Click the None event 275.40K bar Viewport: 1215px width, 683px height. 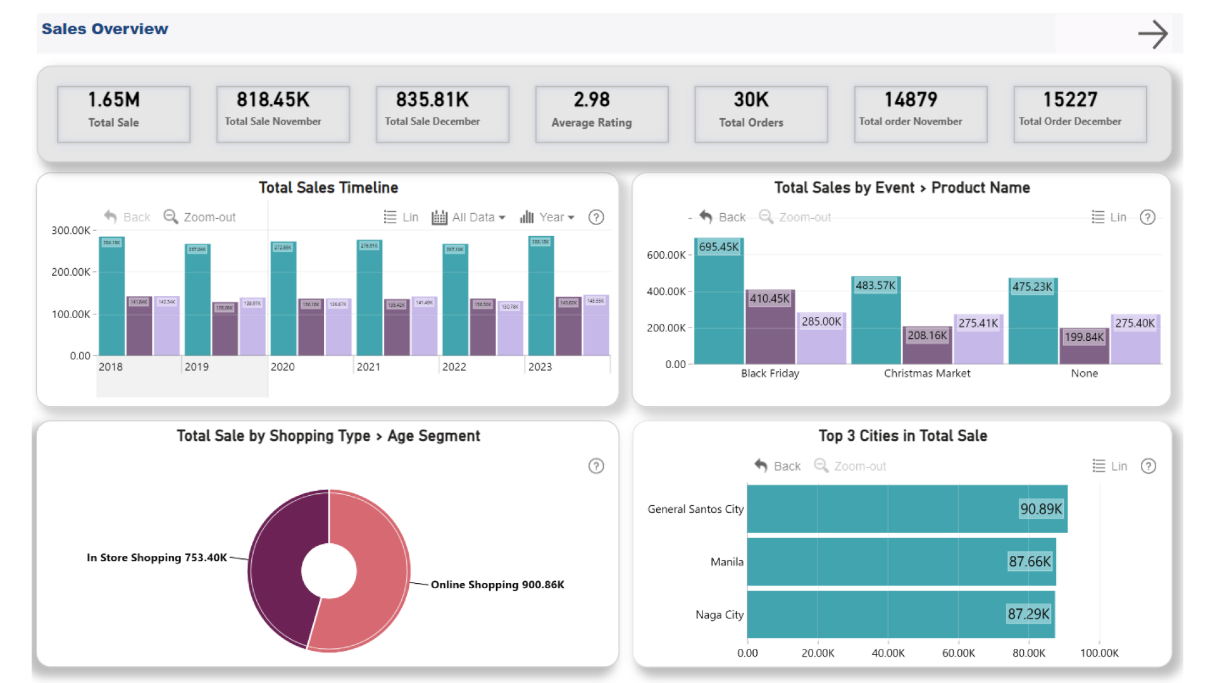tap(1135, 339)
